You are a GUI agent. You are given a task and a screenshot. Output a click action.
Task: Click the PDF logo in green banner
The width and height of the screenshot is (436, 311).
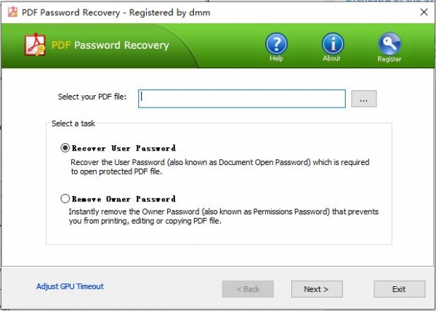point(36,45)
